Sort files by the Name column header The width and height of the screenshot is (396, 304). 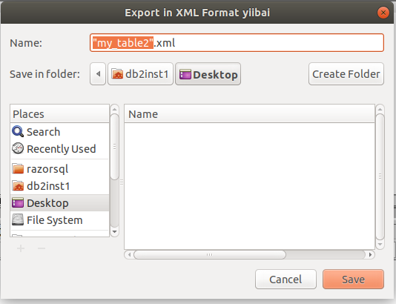coord(249,114)
